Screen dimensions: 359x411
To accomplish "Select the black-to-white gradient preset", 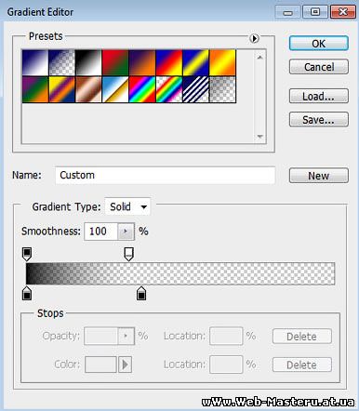I will point(88,62).
